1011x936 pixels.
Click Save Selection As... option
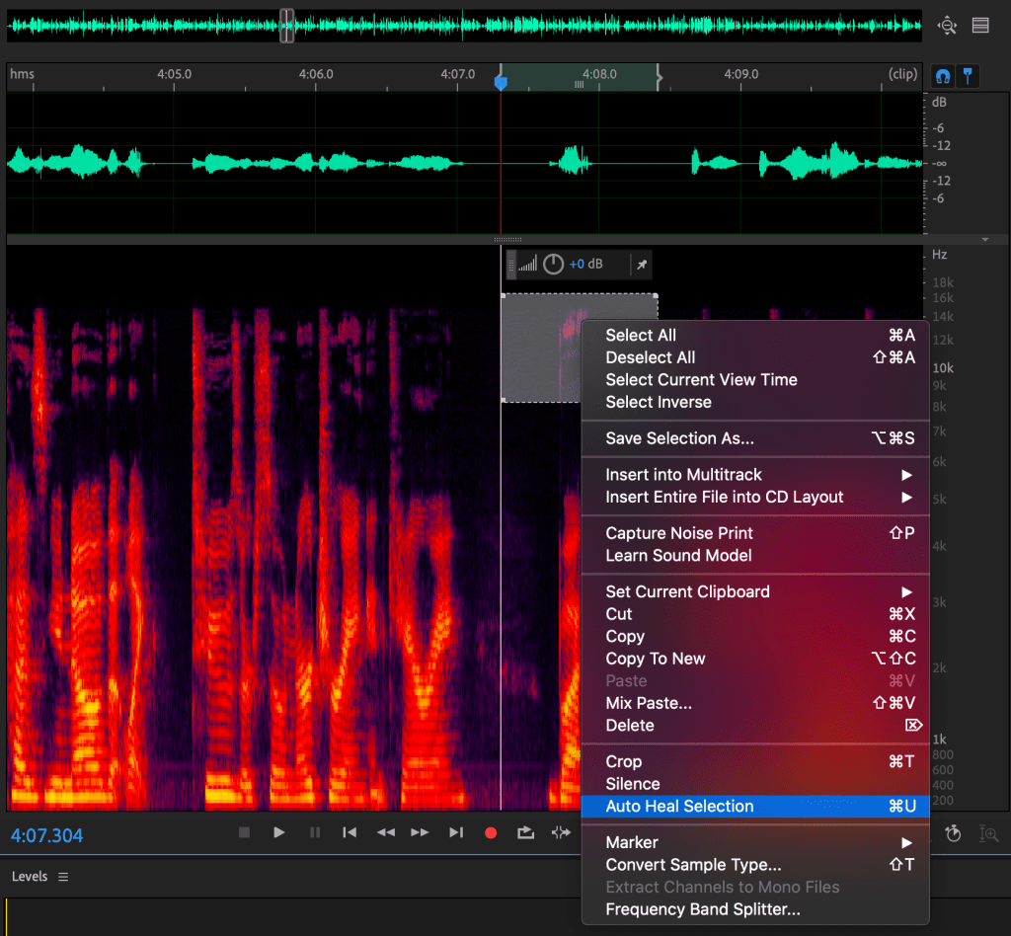click(679, 438)
